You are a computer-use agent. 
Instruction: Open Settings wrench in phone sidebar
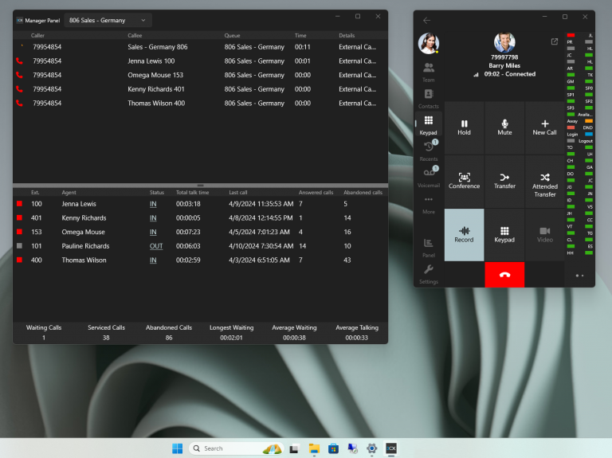tap(428, 274)
